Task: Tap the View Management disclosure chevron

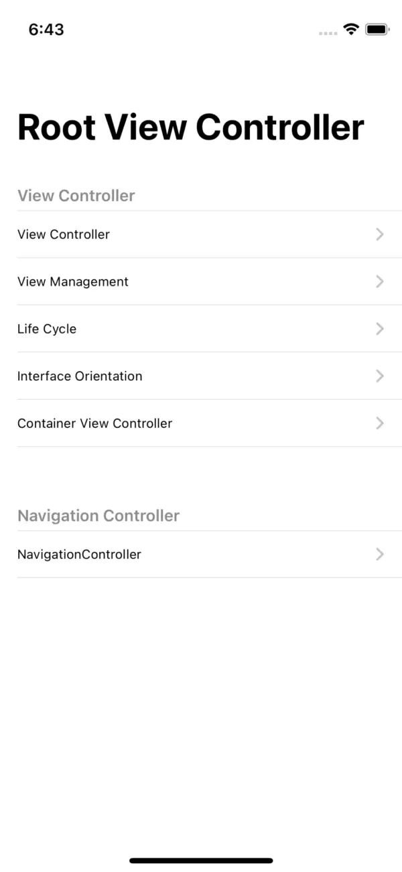Action: pyautogui.click(x=380, y=282)
